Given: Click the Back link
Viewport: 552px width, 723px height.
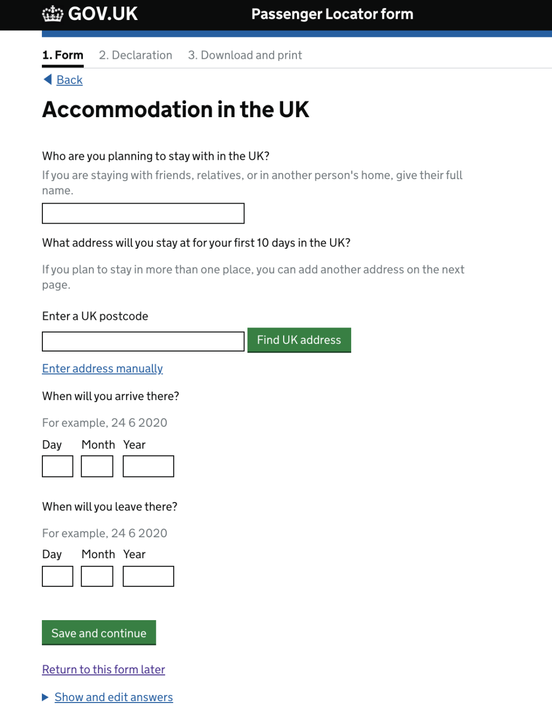Looking at the screenshot, I should (70, 80).
